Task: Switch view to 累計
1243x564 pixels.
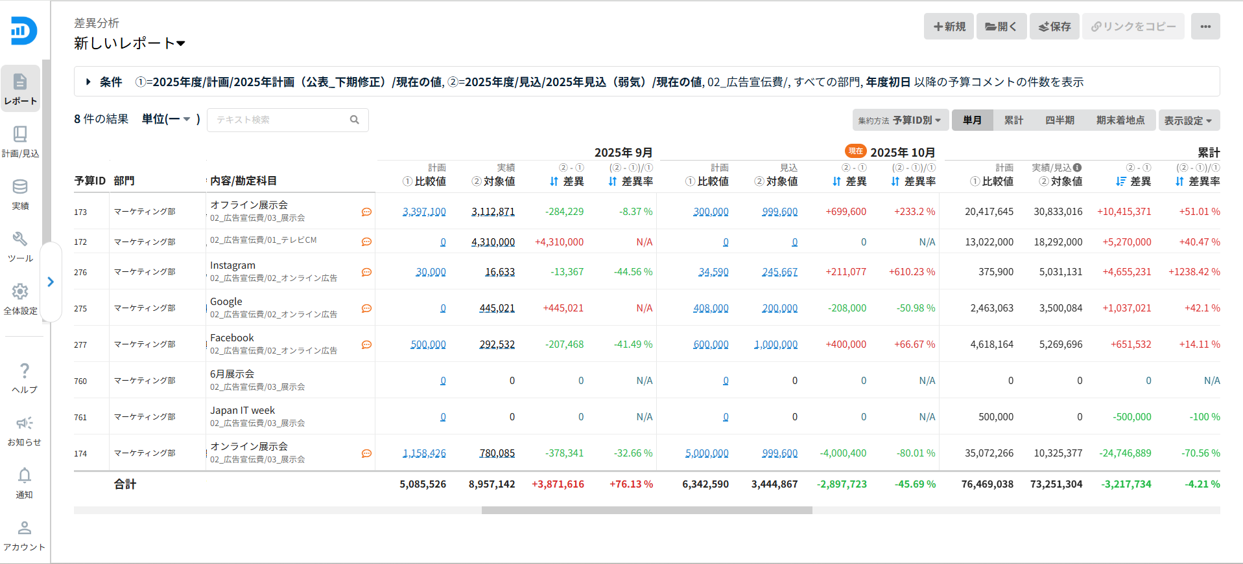Action: [x=1013, y=120]
